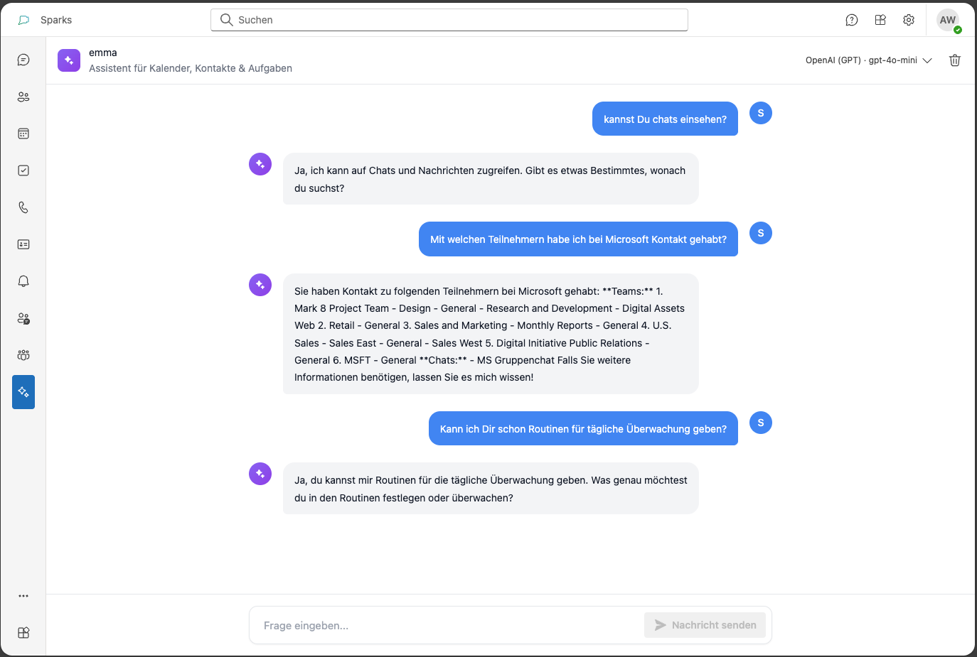Click the Nachricht senden button
The width and height of the screenshot is (977, 657).
click(705, 625)
